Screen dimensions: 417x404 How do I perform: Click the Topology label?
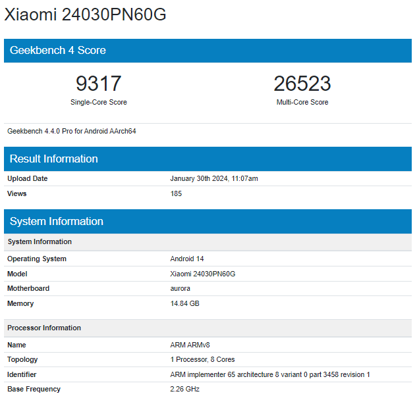tap(22, 360)
